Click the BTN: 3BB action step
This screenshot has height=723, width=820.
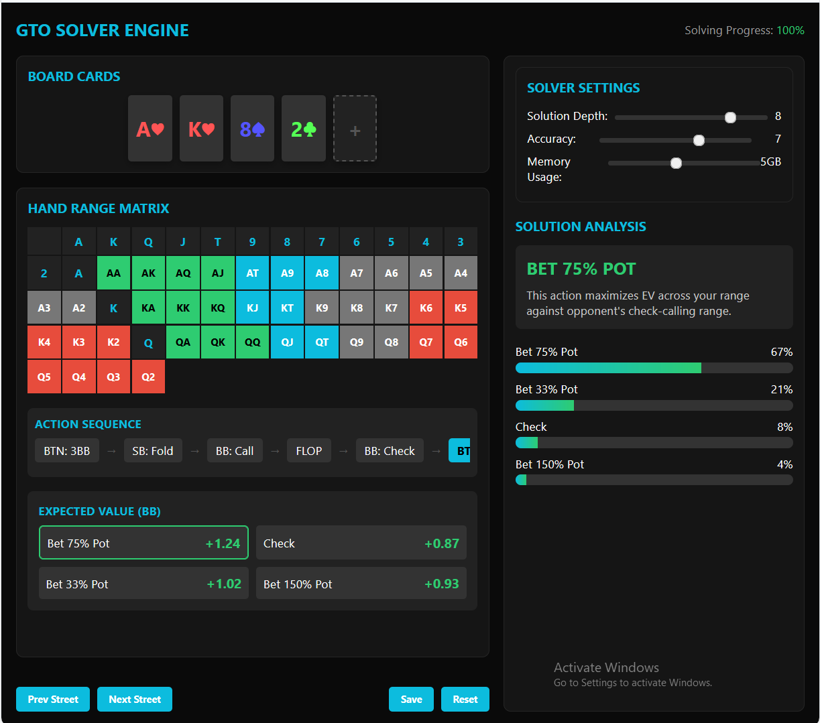(x=67, y=451)
